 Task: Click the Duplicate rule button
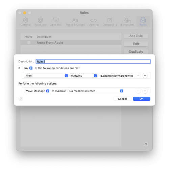pyautogui.click(x=136, y=52)
